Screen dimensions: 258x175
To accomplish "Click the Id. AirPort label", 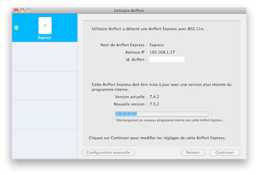I will tap(136, 60).
